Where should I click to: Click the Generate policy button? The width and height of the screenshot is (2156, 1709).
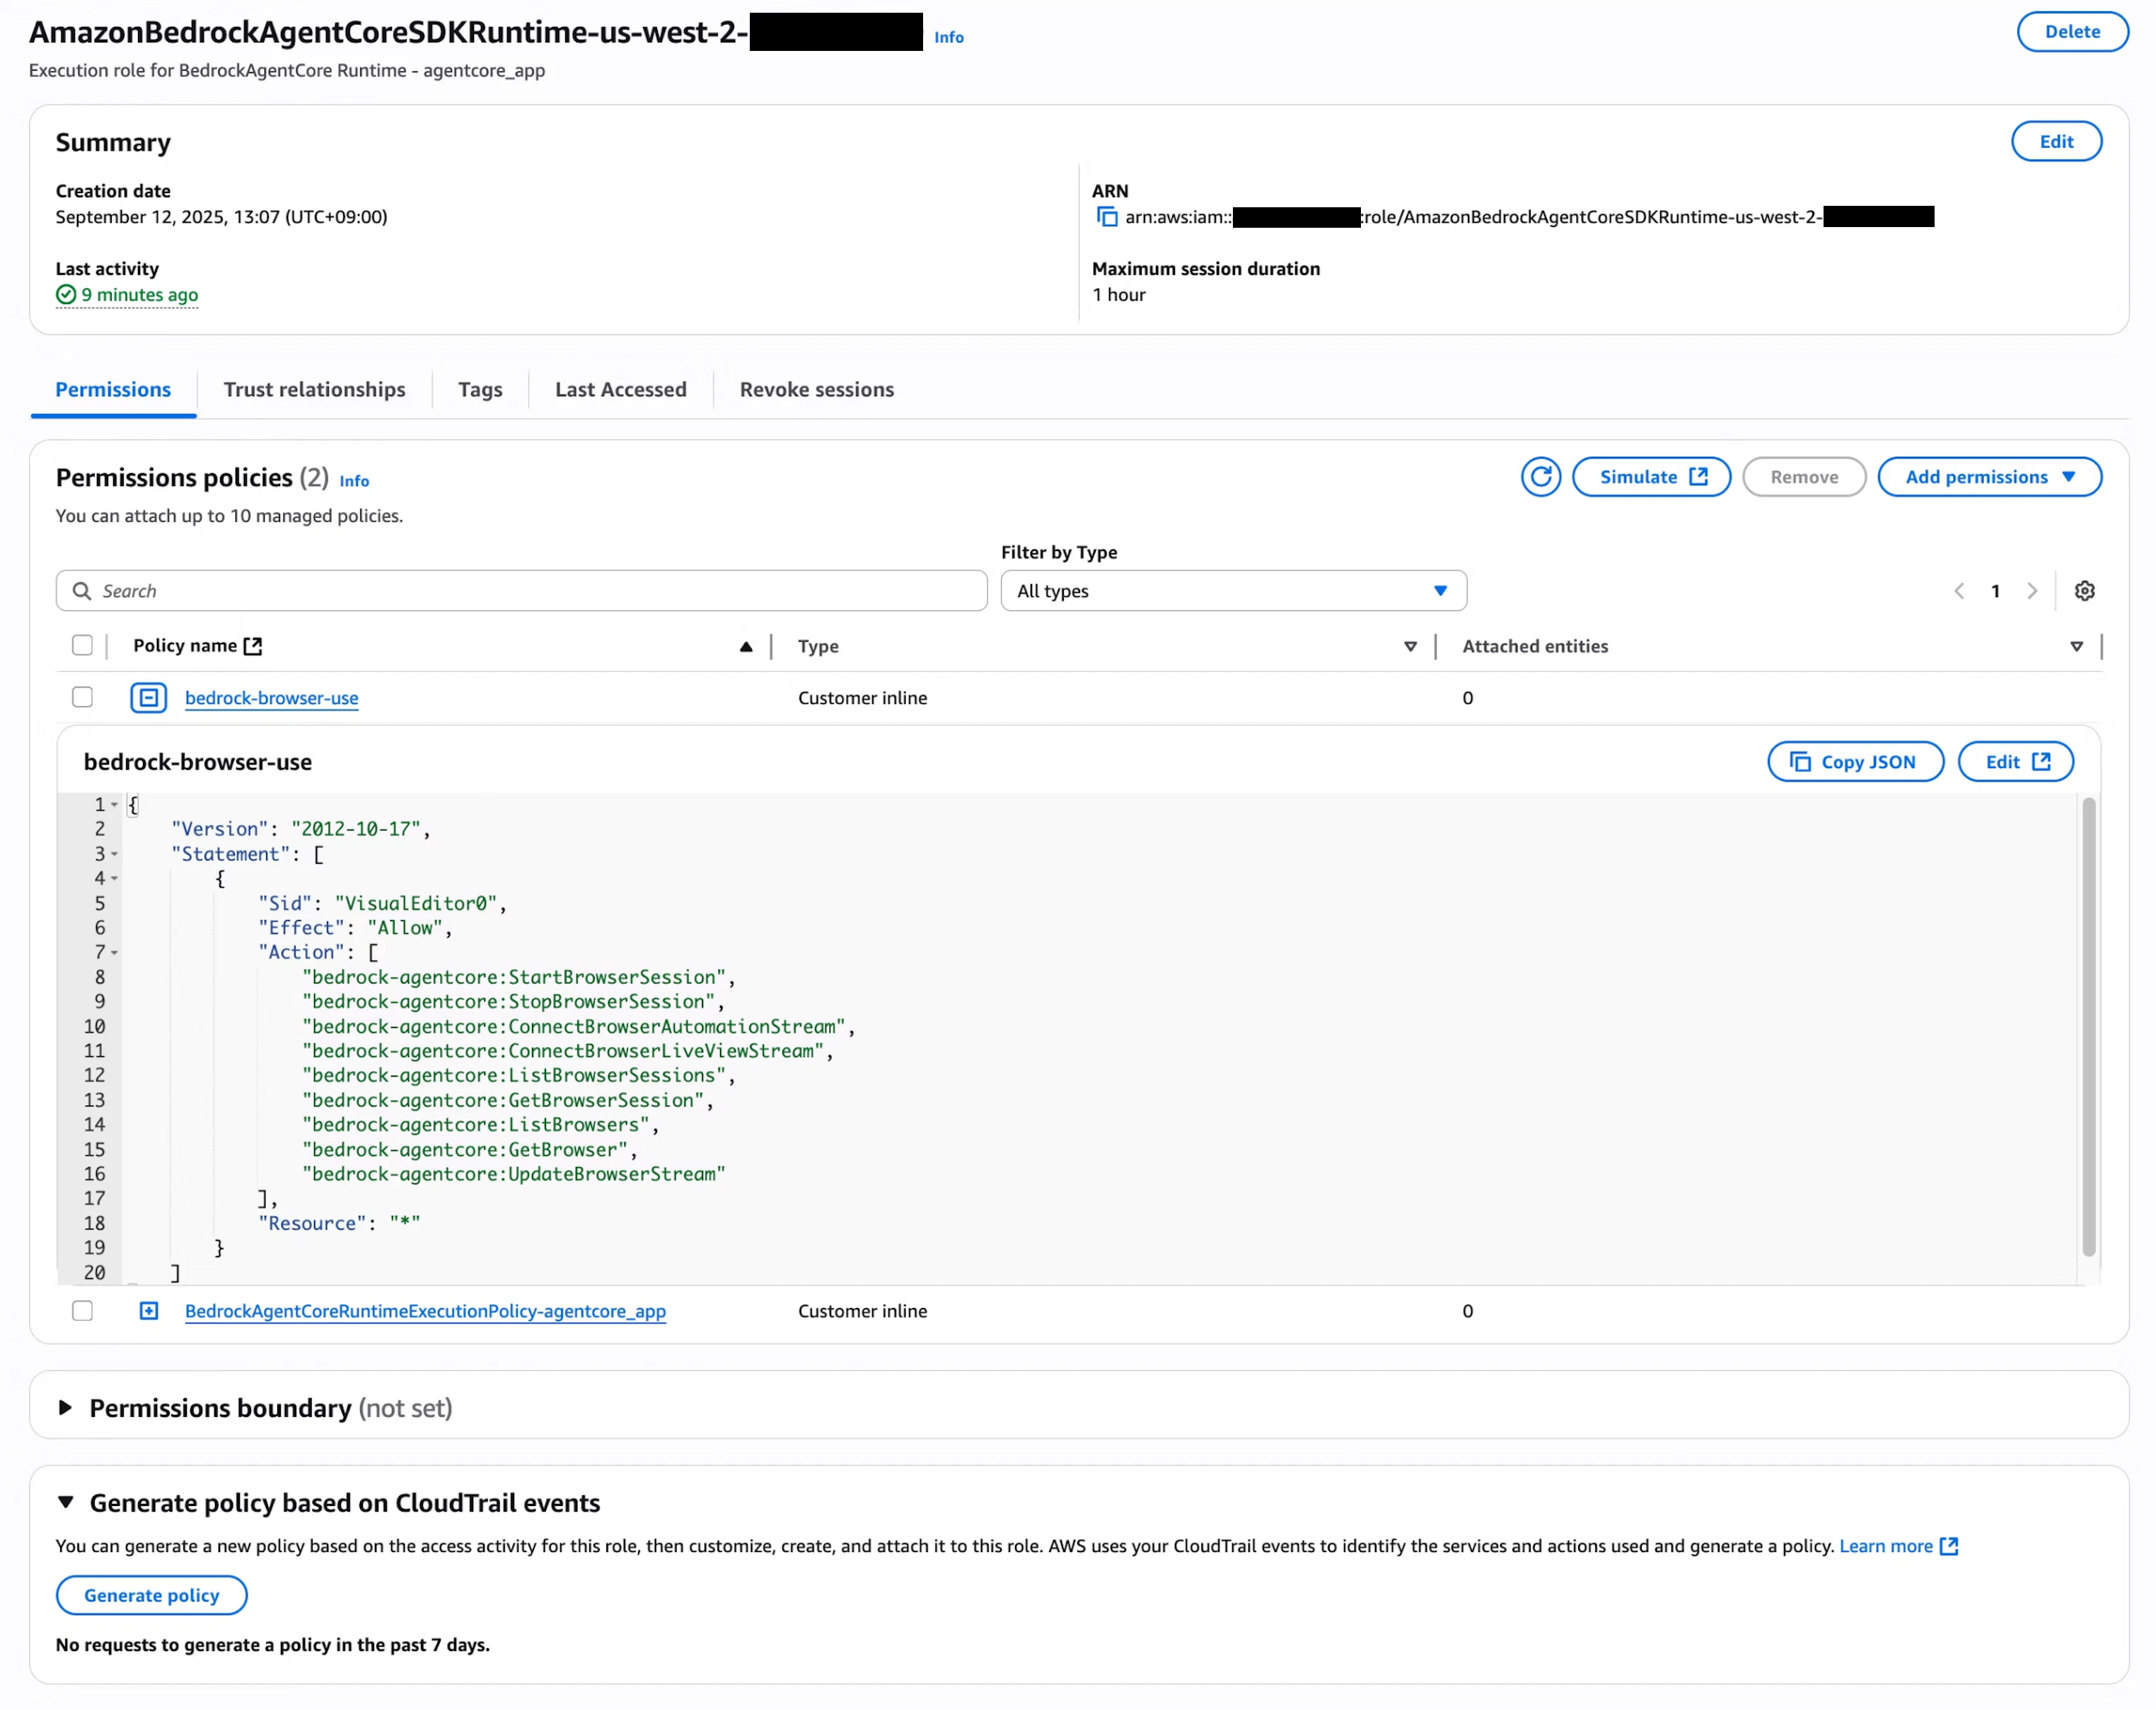(151, 1596)
